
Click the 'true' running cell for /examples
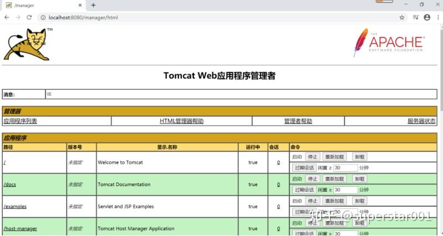(253, 206)
